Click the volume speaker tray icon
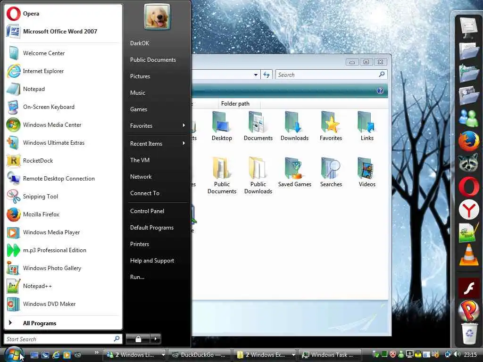 pyautogui.click(x=457, y=354)
